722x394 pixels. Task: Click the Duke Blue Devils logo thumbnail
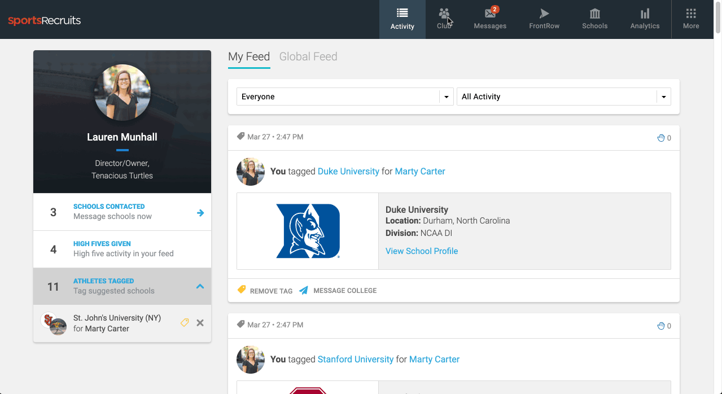pos(308,231)
